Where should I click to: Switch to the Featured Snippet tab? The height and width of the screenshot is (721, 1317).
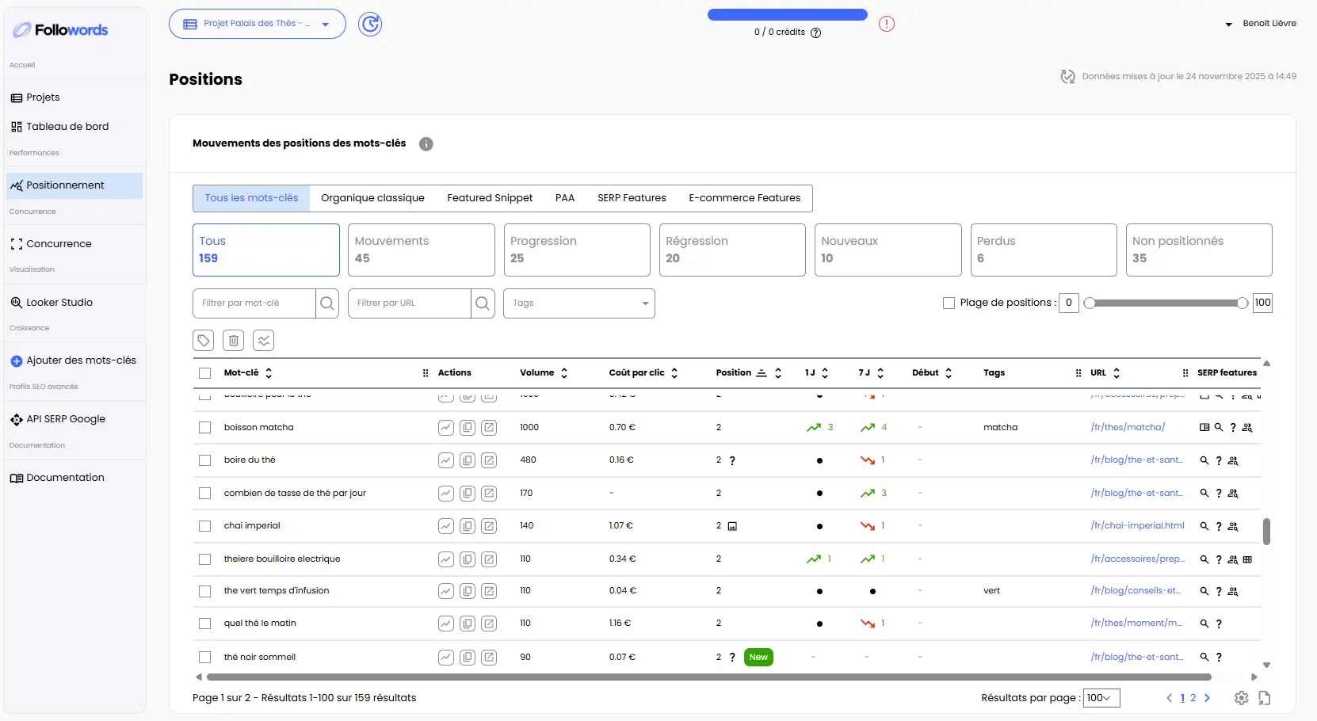[x=489, y=198]
